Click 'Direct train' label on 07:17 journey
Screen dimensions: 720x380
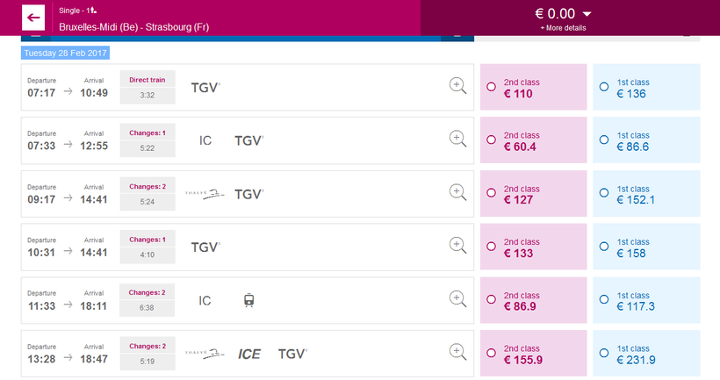pyautogui.click(x=148, y=79)
